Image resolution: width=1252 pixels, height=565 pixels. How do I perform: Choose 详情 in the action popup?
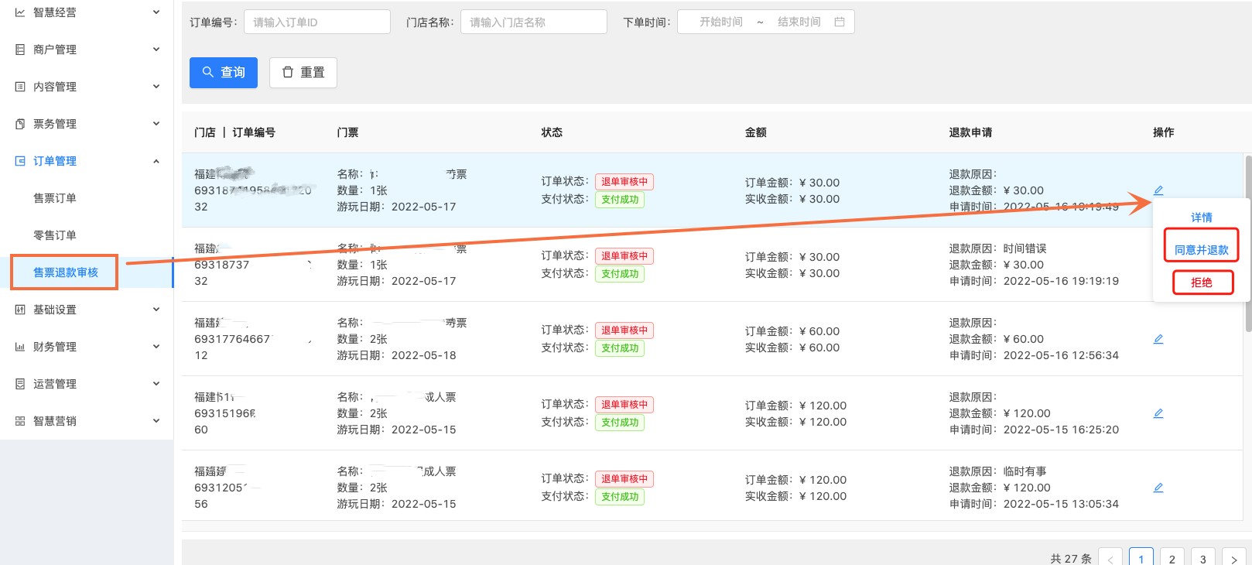tap(1201, 217)
